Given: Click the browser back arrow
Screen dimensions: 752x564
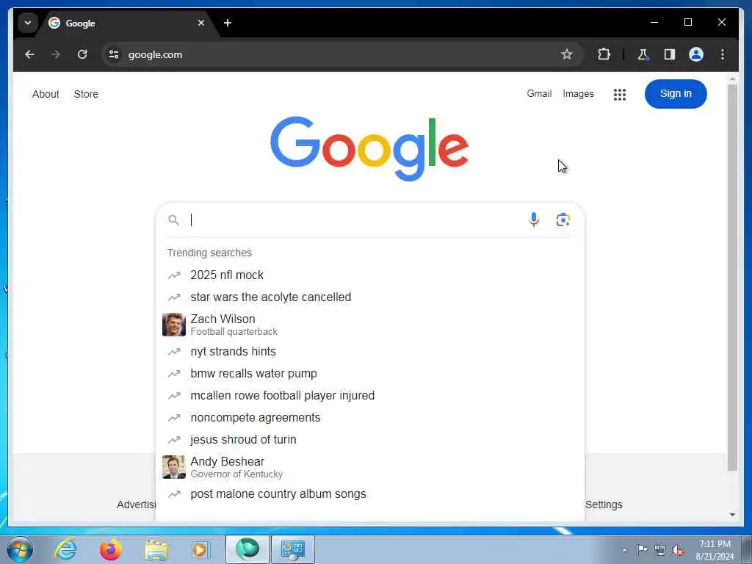Looking at the screenshot, I should (29, 54).
